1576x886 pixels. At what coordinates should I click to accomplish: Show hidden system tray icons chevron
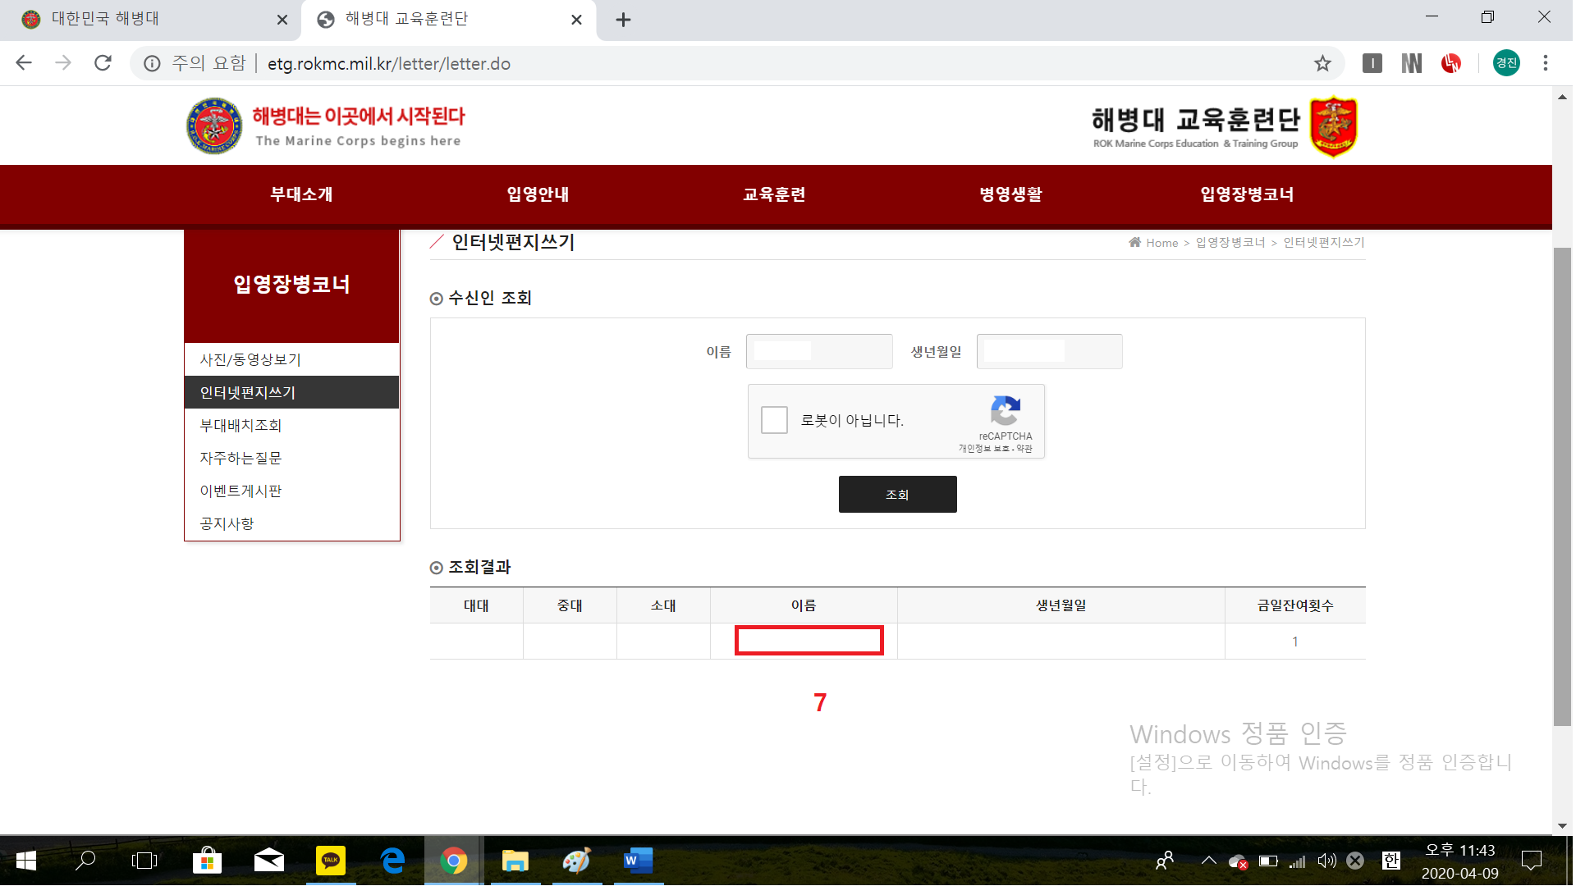(1208, 861)
